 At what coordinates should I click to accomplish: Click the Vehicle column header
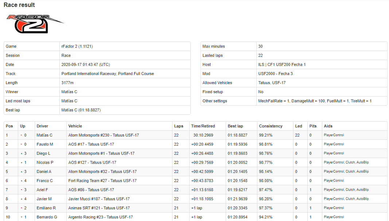coord(75,126)
